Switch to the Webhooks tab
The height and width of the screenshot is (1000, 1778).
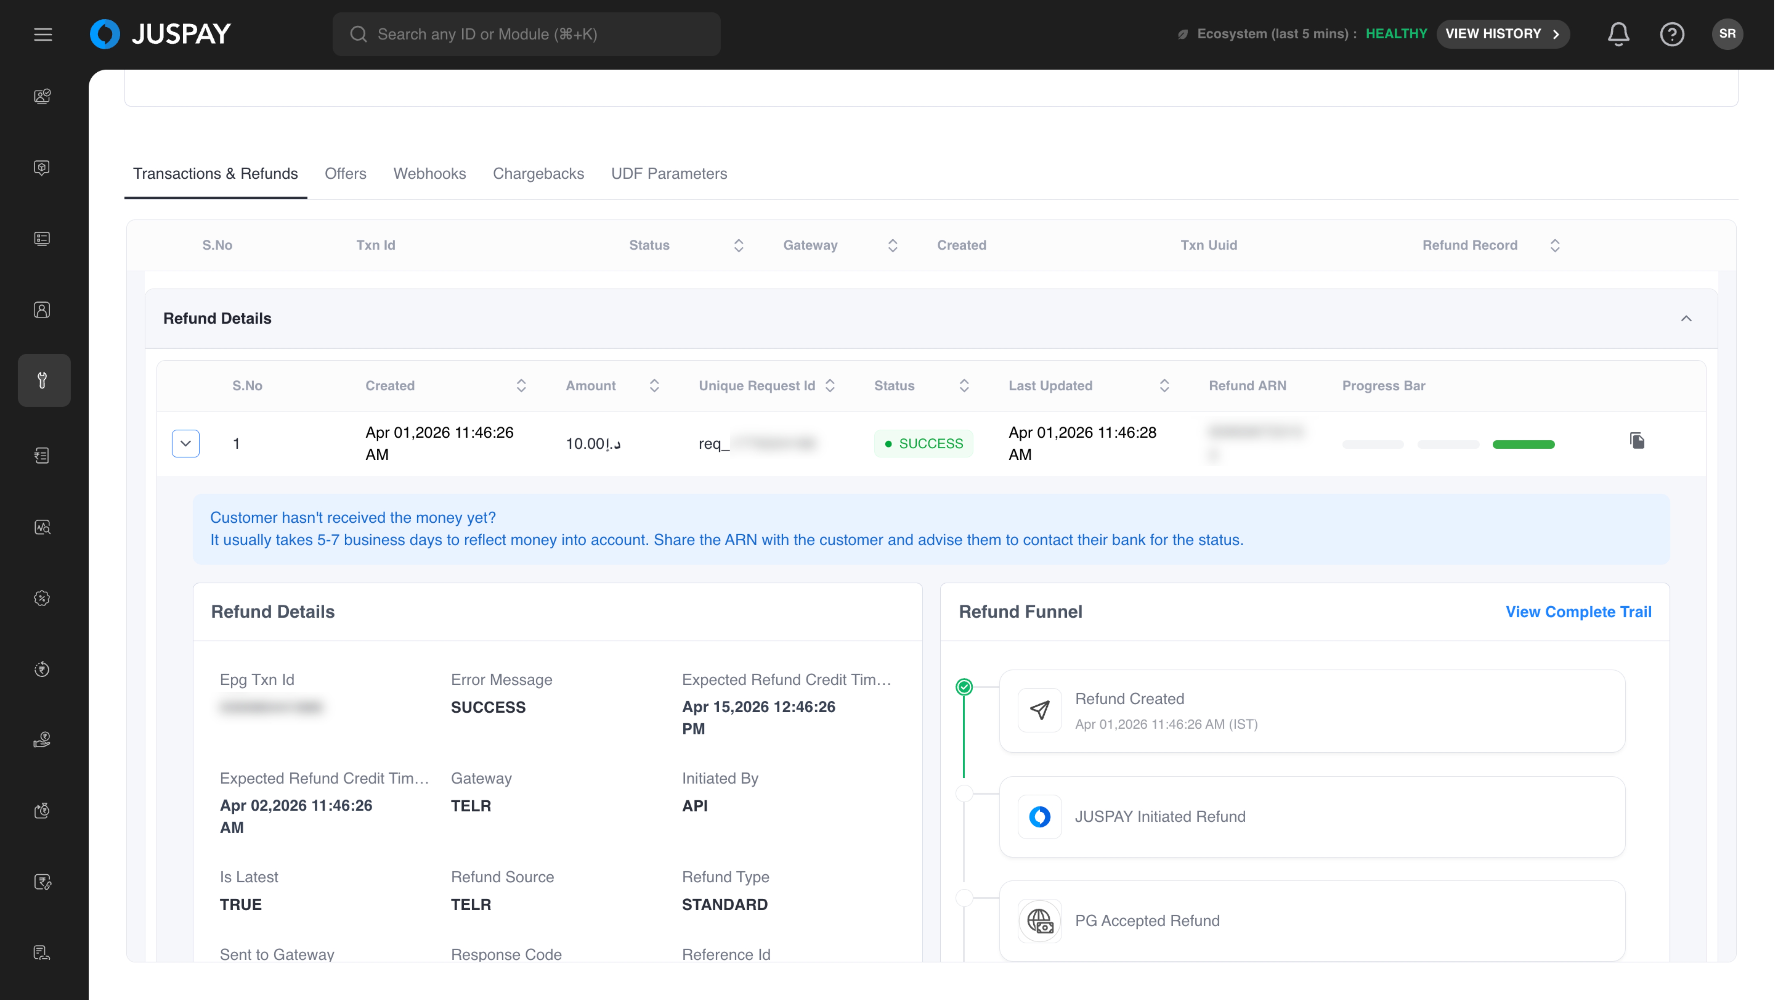point(429,173)
